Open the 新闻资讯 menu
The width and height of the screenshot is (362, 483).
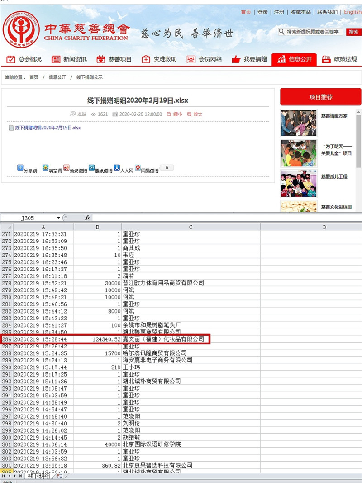pyautogui.click(x=69, y=59)
